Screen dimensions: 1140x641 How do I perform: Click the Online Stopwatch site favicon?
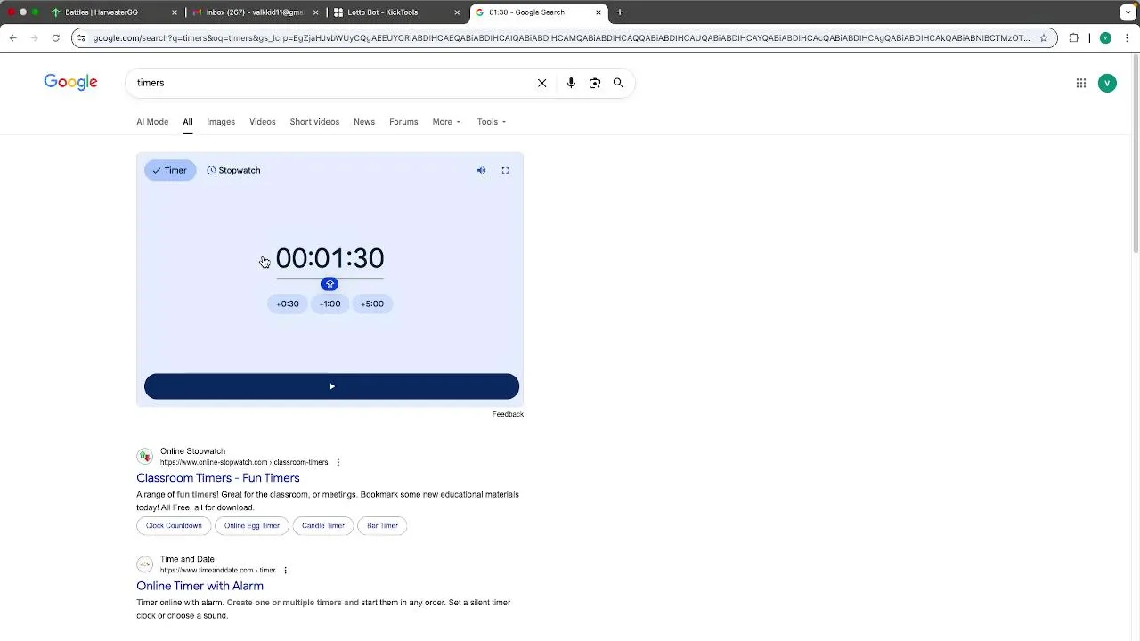coord(145,457)
